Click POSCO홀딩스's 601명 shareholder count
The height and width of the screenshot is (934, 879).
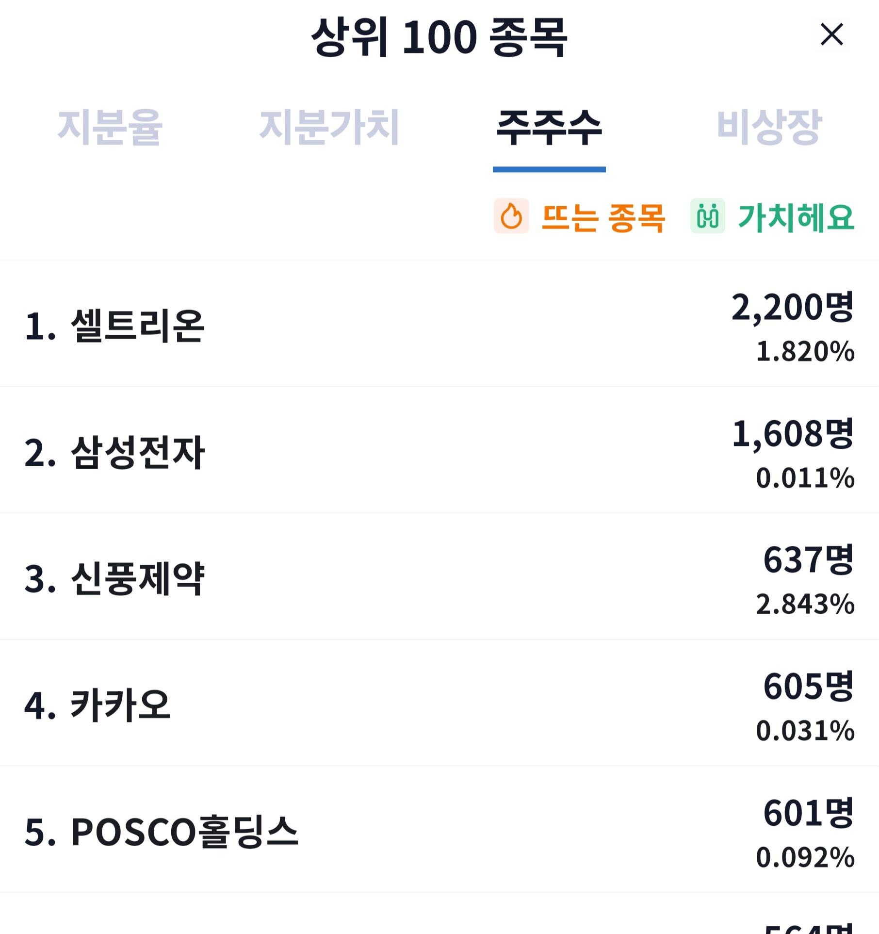point(808,813)
